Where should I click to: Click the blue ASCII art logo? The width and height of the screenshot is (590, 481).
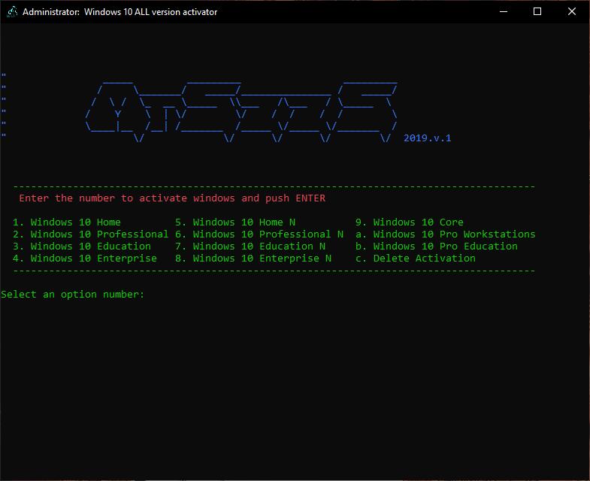241,111
